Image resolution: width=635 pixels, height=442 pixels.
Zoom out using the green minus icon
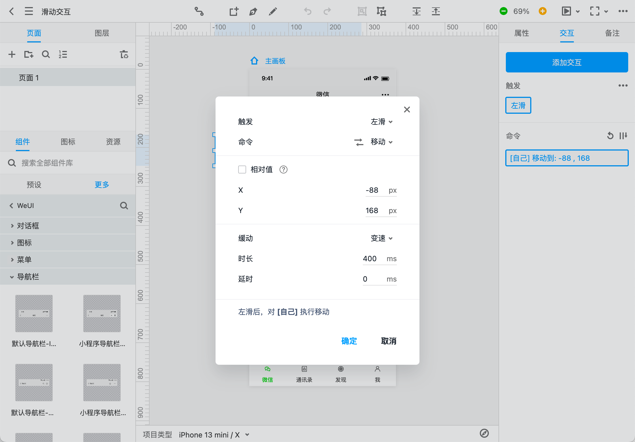[504, 11]
